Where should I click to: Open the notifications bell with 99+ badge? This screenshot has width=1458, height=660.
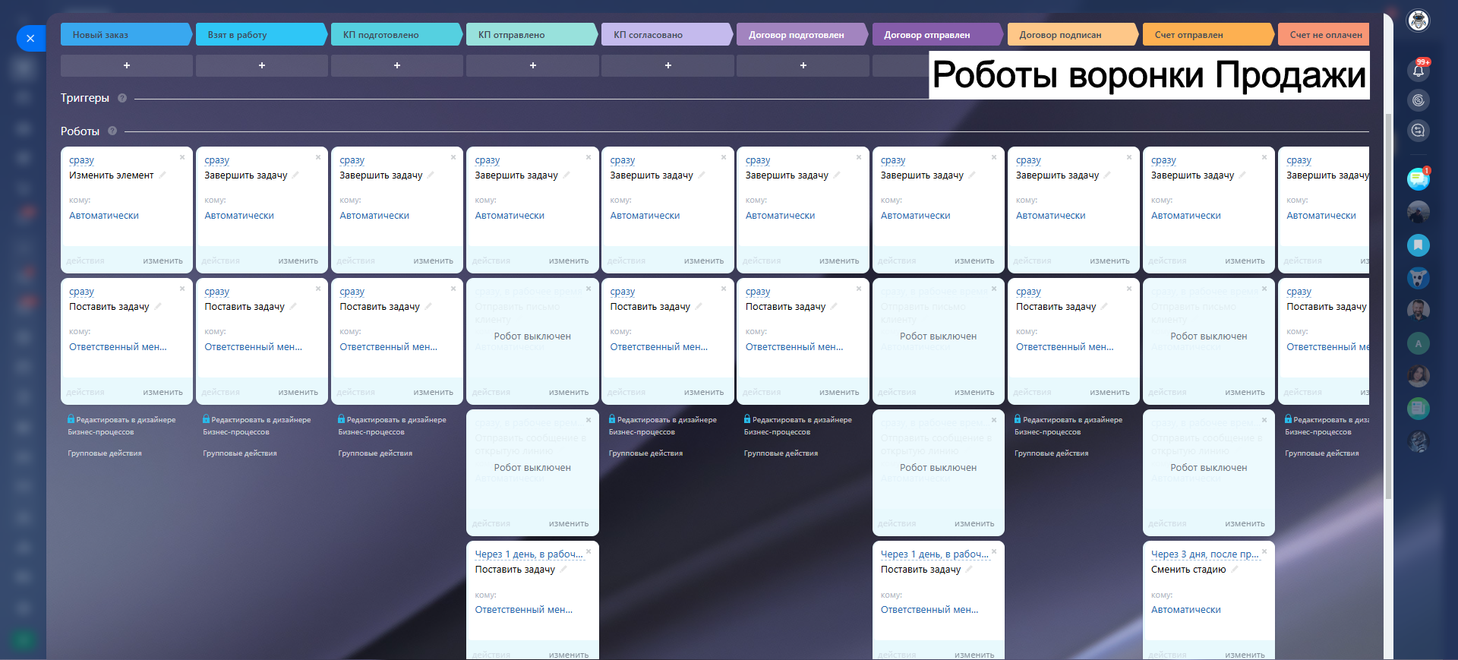pos(1418,70)
